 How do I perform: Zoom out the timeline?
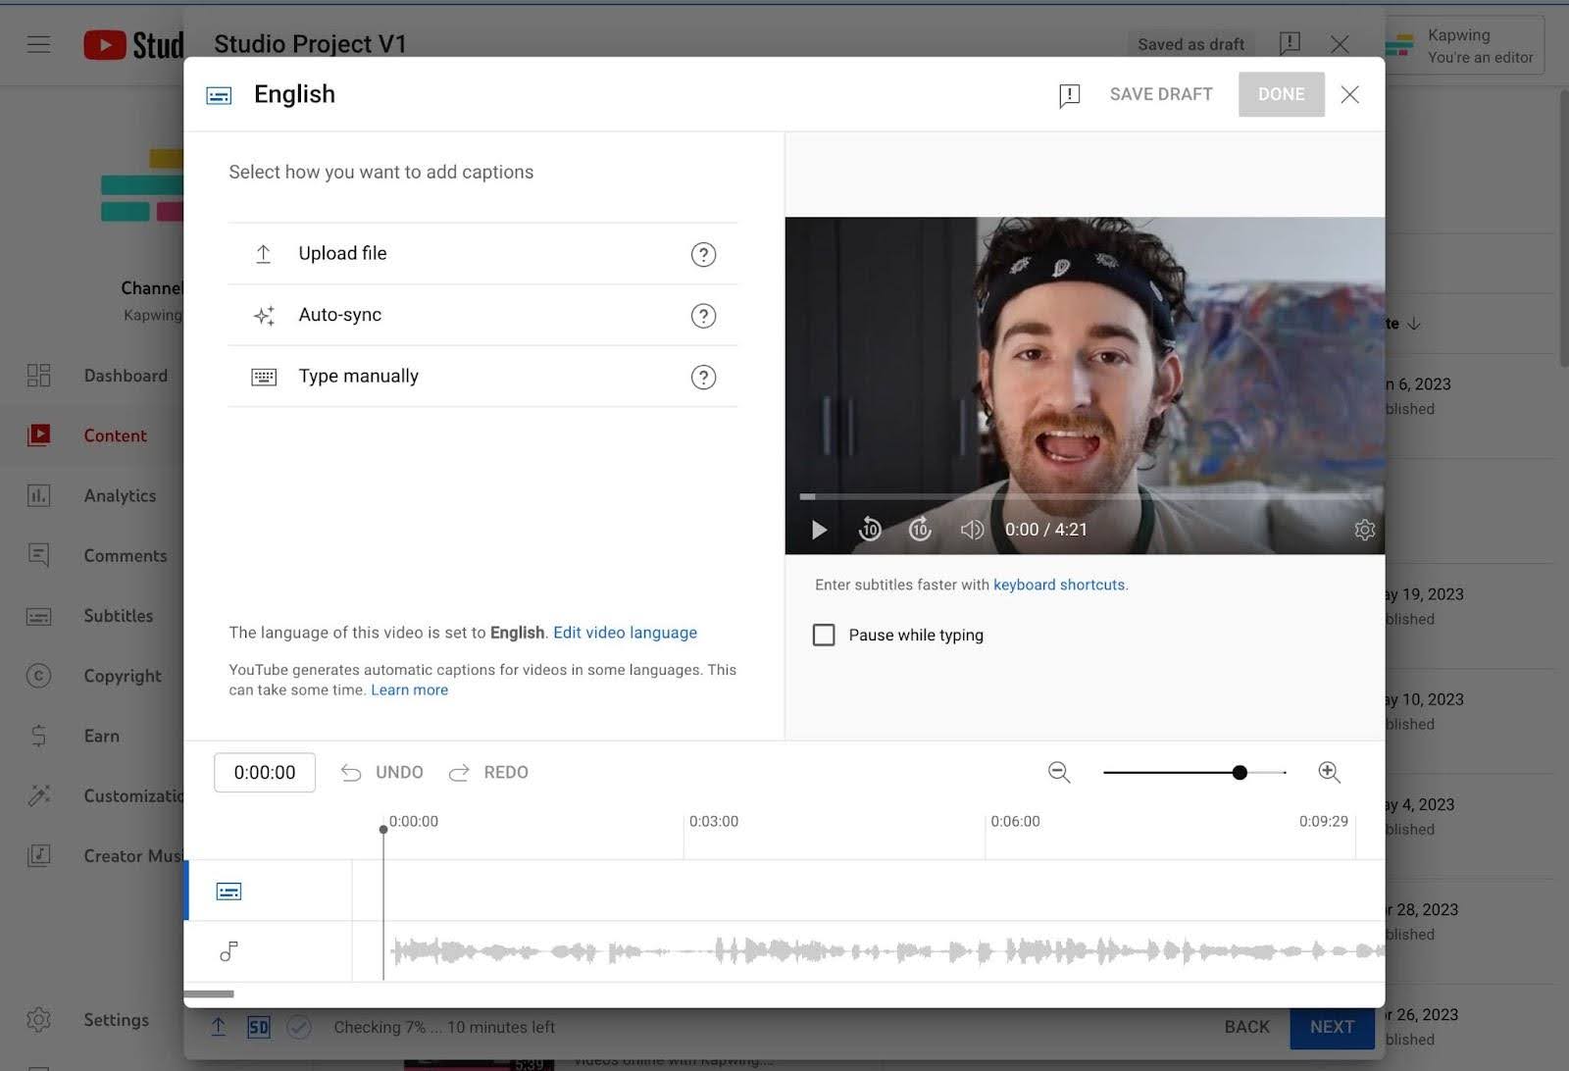tap(1059, 773)
